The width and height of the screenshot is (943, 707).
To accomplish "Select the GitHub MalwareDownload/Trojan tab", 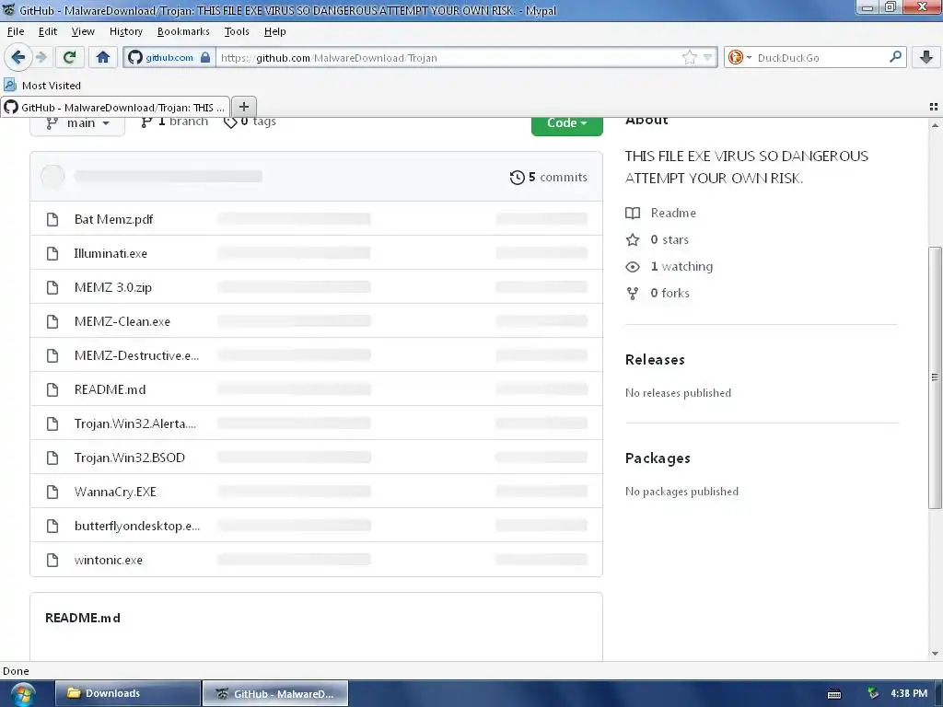I will (x=115, y=107).
